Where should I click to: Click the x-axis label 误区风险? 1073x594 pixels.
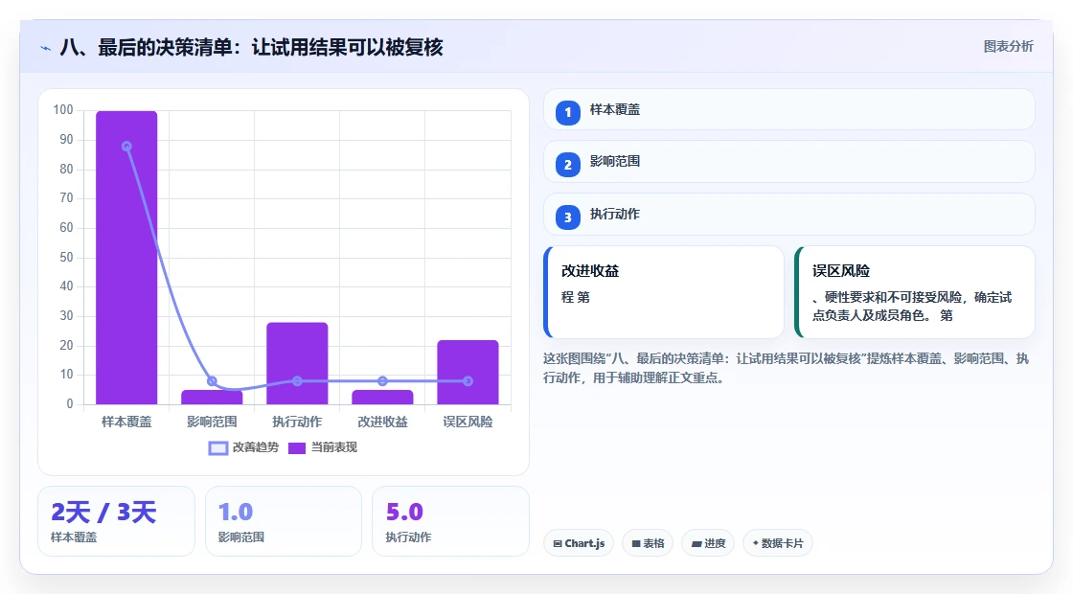pos(468,423)
